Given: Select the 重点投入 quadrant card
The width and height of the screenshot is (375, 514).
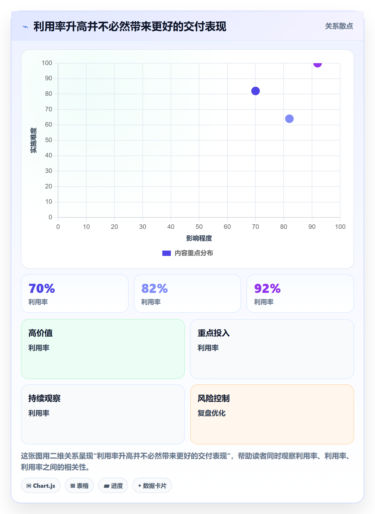Looking at the screenshot, I should click(x=272, y=349).
